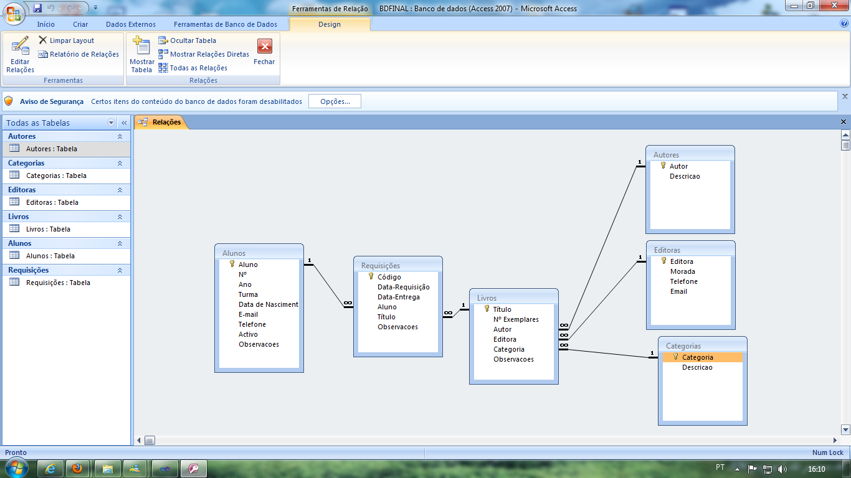851x478 pixels.
Task: Collapse the Autores group in navigation pane
Action: [120, 136]
